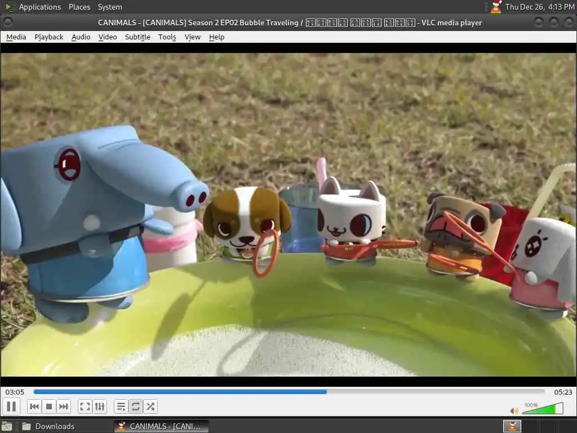Pause the video playback
The height and width of the screenshot is (433, 577).
point(11,407)
